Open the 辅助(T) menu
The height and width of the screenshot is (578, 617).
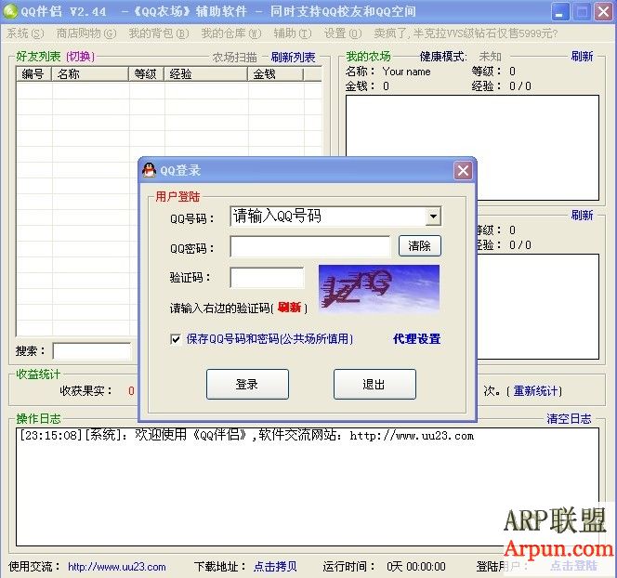click(x=293, y=33)
